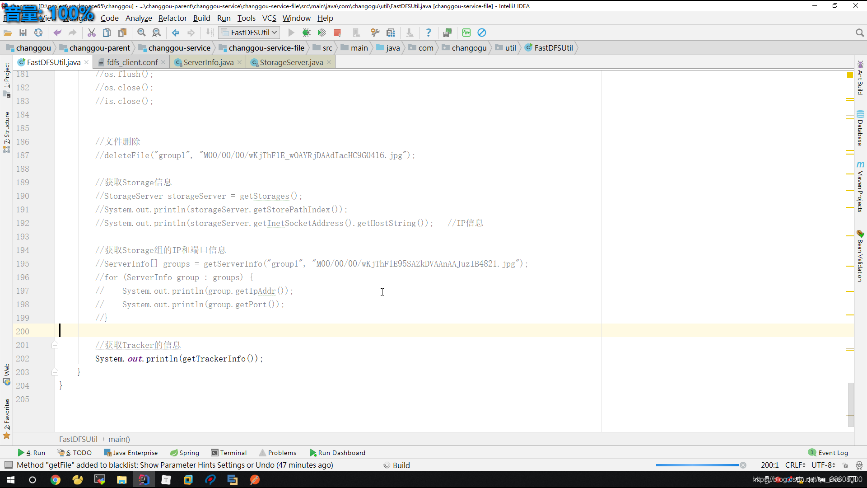Undo the last action with the toolbar arrow
This screenshot has width=867, height=488.
57,33
